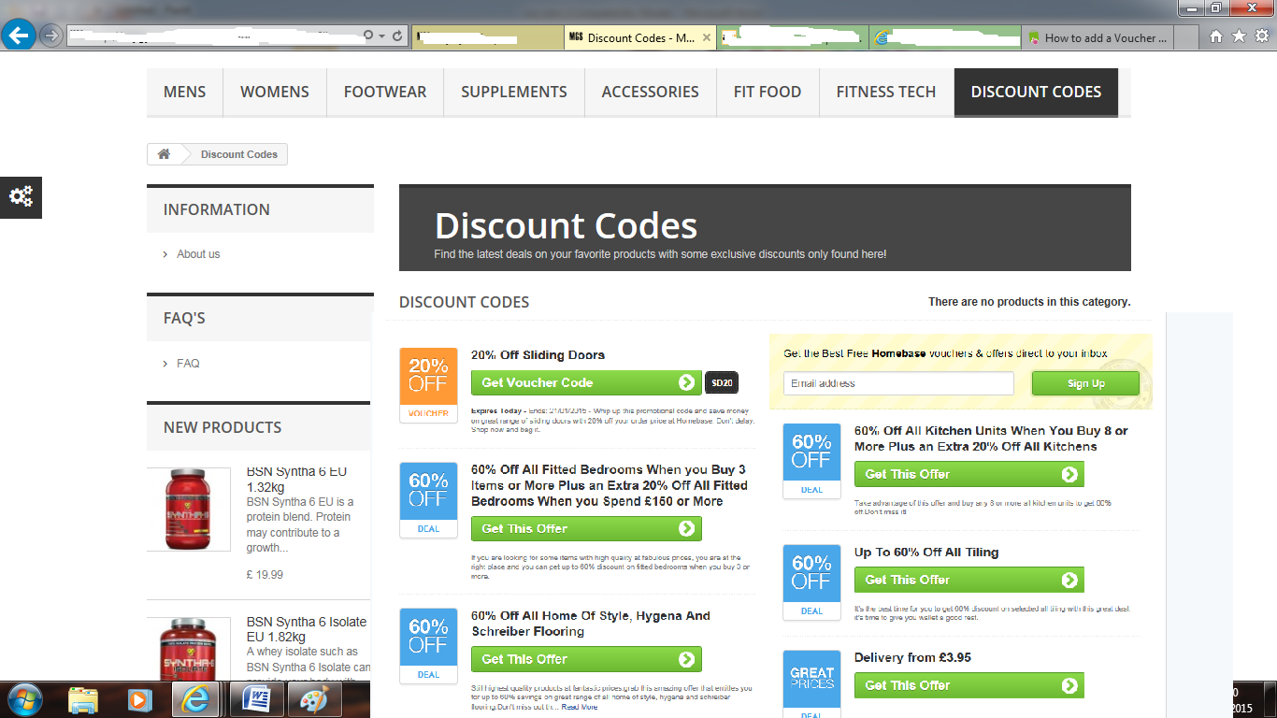Open the browser Tools gear icon
1277x718 pixels.
[x=1261, y=36]
